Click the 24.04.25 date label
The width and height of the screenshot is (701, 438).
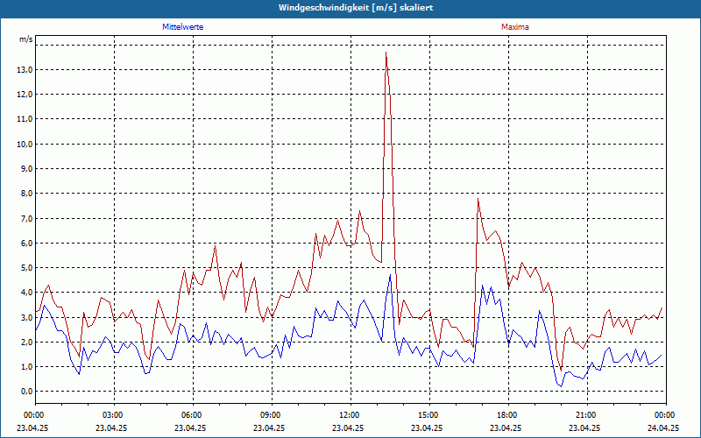pos(663,427)
